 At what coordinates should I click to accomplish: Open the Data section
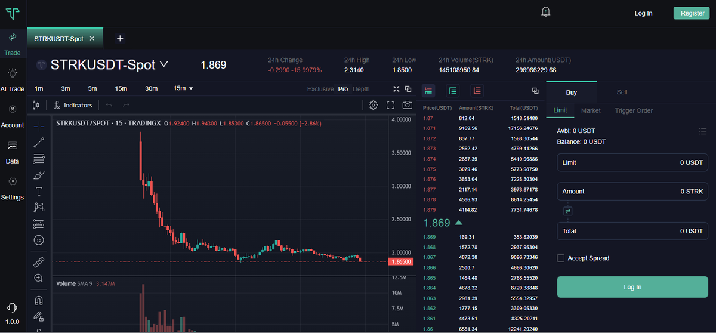pos(13,153)
